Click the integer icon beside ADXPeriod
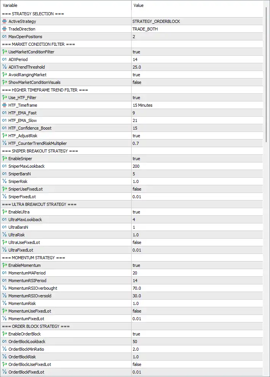This screenshot has height=377, width=270. coord(4,59)
